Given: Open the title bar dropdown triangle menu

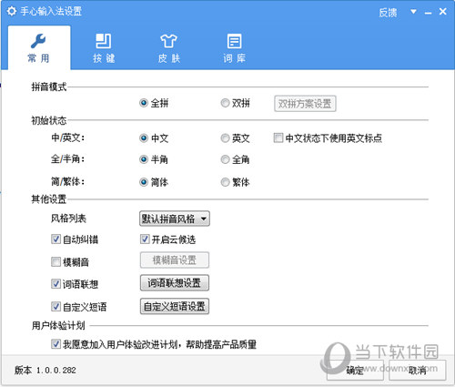Looking at the screenshot, I should (x=413, y=12).
